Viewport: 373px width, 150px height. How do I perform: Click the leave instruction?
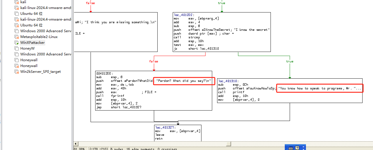coord(160,135)
